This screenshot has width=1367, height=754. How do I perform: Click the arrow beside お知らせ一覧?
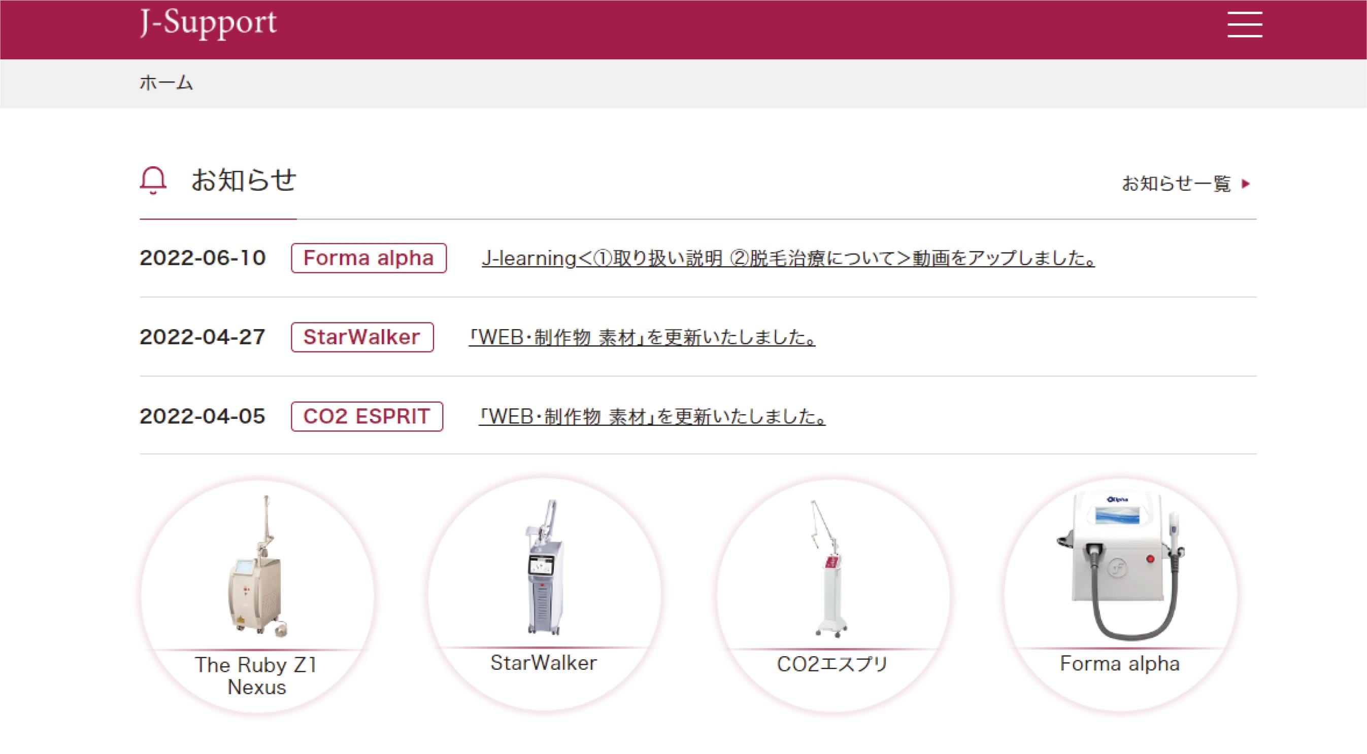tap(1246, 184)
